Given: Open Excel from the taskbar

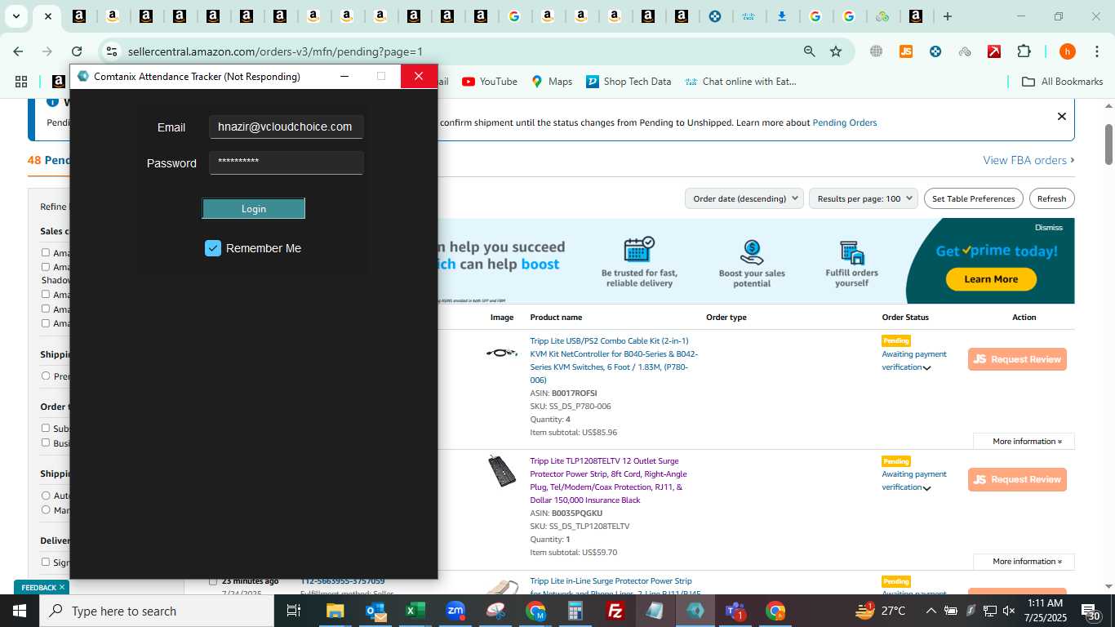Looking at the screenshot, I should coord(415,611).
